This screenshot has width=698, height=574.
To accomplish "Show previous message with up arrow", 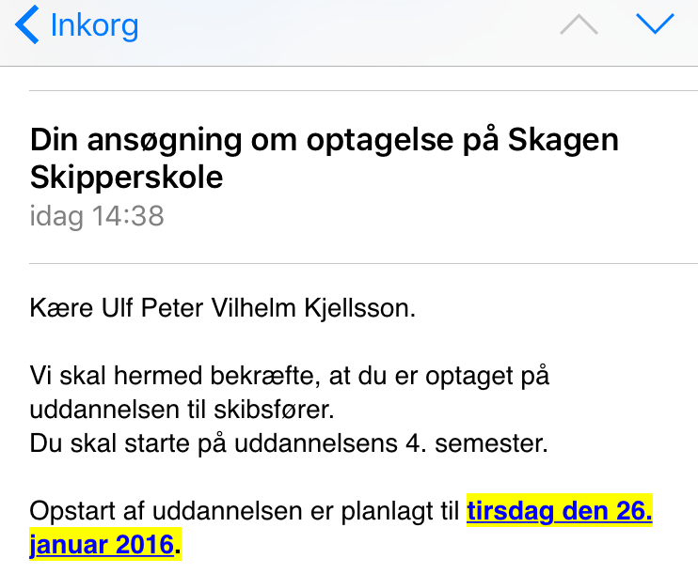I will click(579, 25).
